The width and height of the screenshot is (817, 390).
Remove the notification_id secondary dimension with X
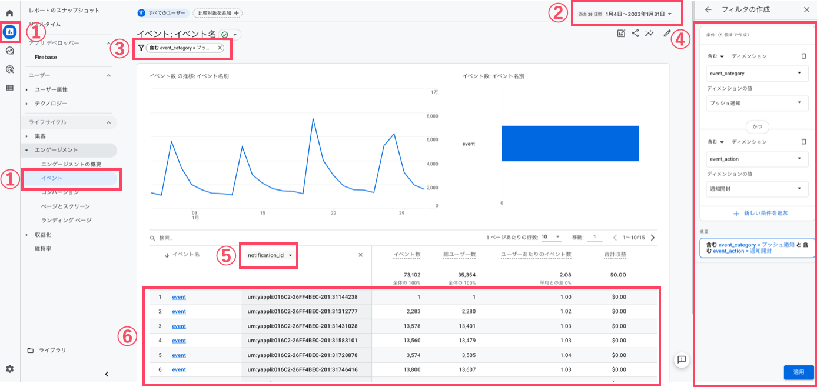pos(361,255)
